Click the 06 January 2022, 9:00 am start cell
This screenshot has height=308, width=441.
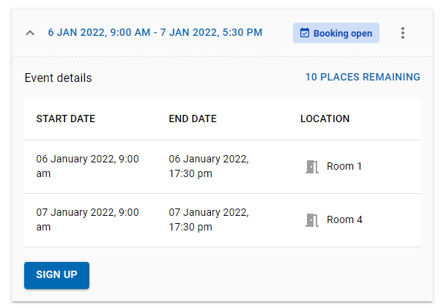[88, 166]
